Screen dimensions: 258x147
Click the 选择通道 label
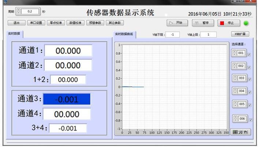click(x=238, y=44)
